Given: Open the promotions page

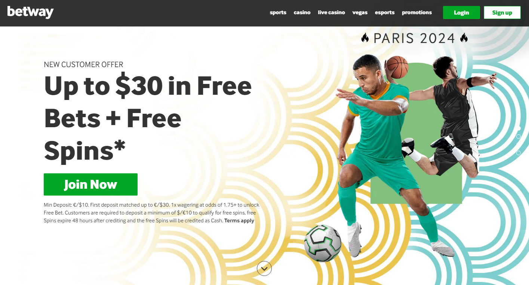Looking at the screenshot, I should tap(417, 12).
